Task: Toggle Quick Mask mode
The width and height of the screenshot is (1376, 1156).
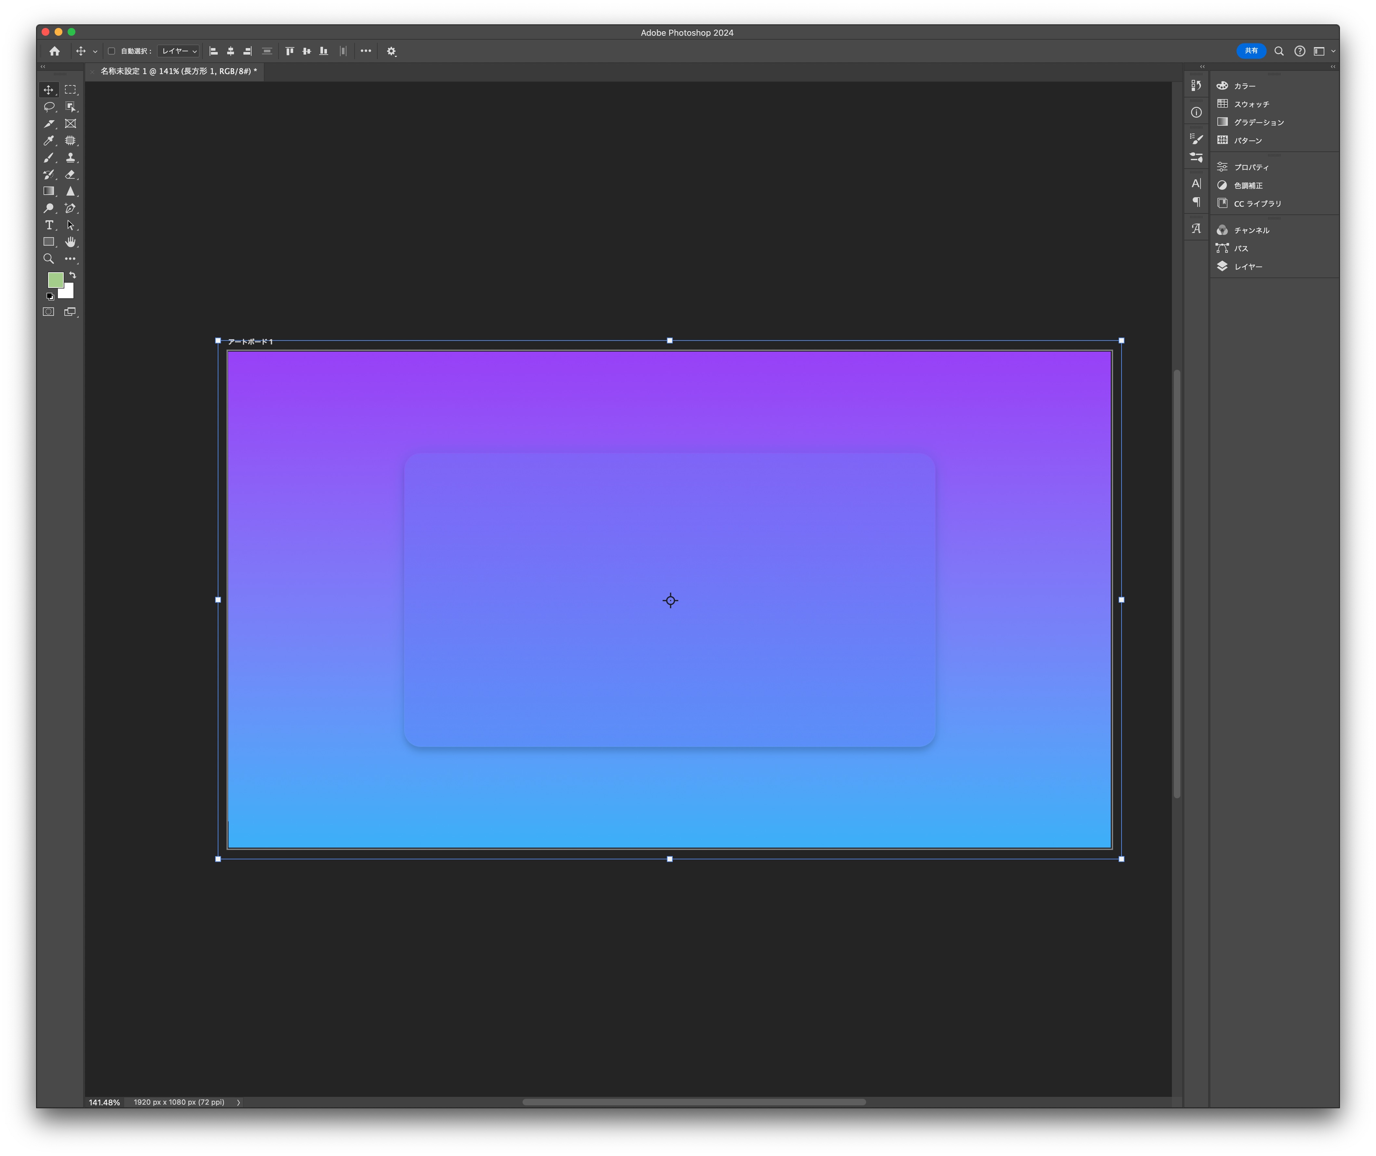Action: coord(49,312)
